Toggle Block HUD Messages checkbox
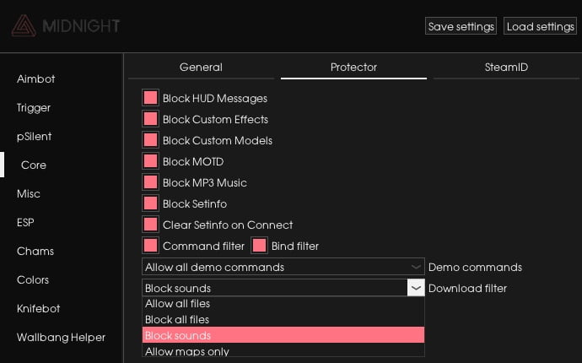This screenshot has height=363, width=582. coord(150,98)
